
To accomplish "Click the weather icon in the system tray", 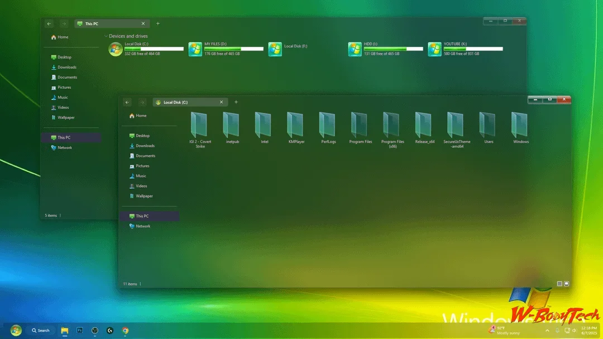I will tap(492, 330).
